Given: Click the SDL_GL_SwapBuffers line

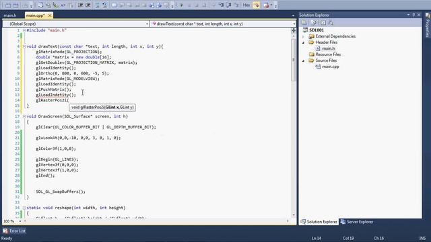Looking at the screenshot, I should (61, 192).
